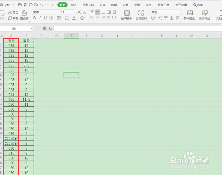This screenshot has height=175, width=222.
Task: Open Conditional Formatting (条件格式)
Action: [x=190, y=15]
